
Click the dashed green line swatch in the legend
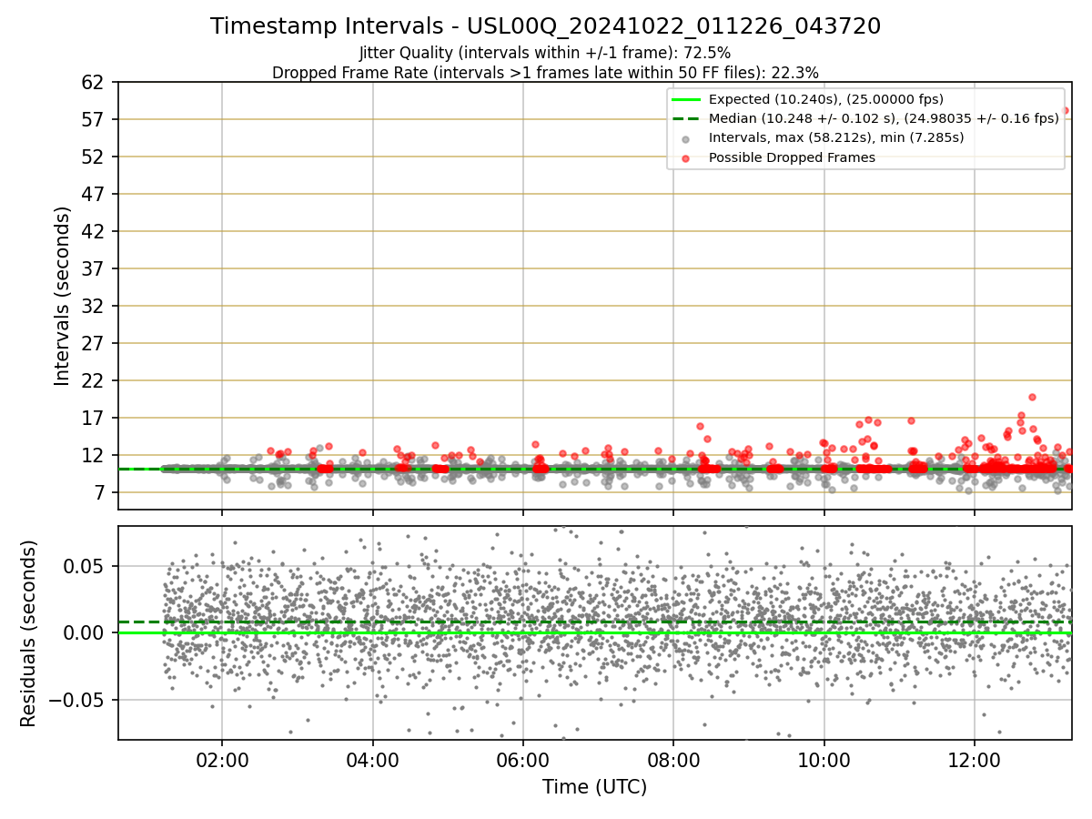tap(686, 118)
